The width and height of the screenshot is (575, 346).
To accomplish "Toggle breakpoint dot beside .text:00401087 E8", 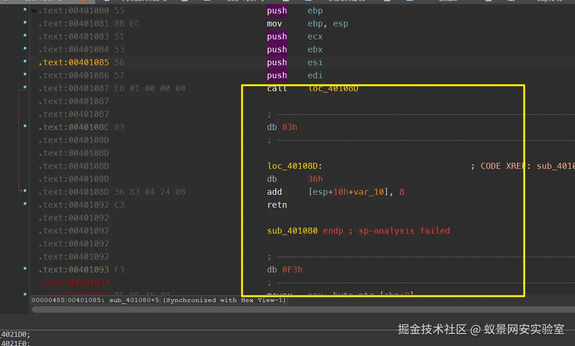I will tap(25, 87).
